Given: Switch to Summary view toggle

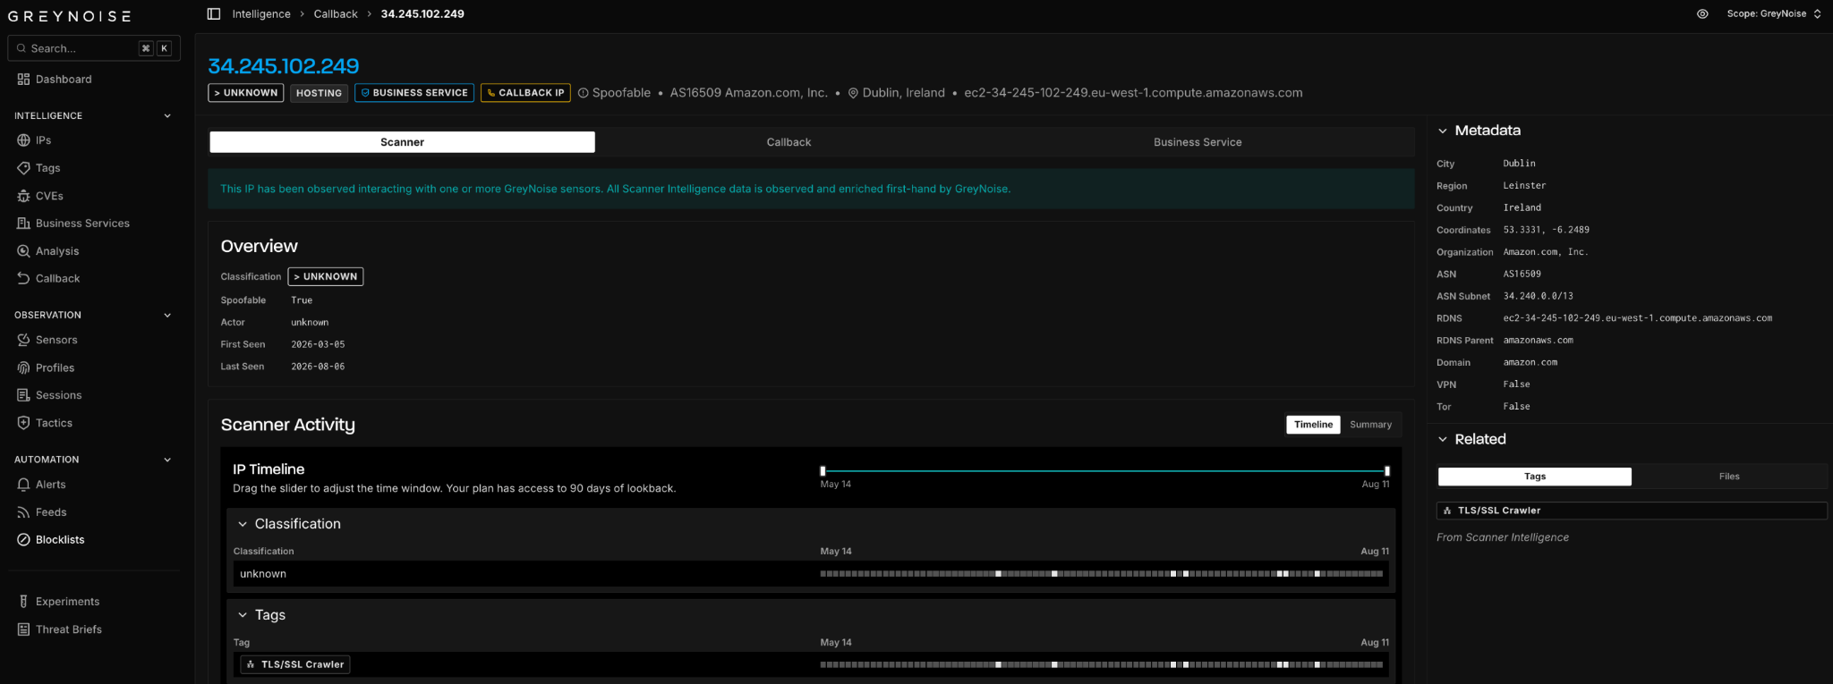Looking at the screenshot, I should [x=1370, y=425].
